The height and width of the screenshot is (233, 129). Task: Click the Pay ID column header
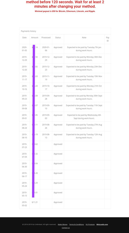pos(108,39)
